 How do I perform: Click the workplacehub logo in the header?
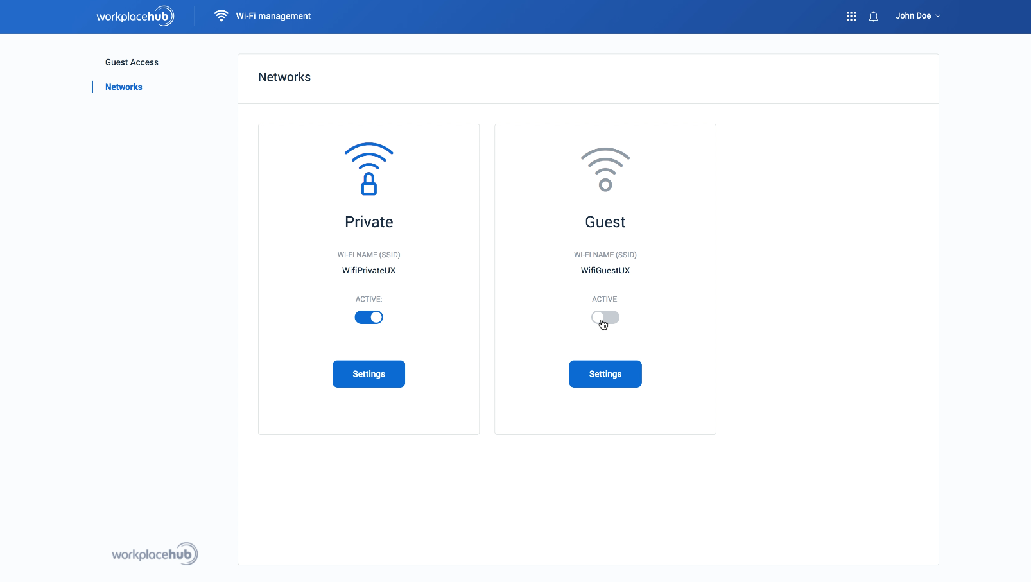coord(135,15)
